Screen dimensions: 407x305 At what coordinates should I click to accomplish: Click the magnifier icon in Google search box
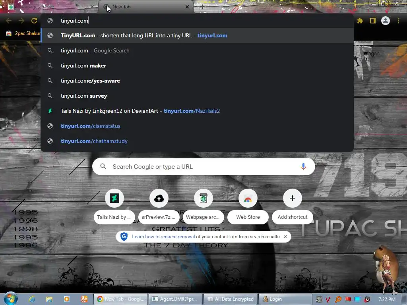click(103, 166)
